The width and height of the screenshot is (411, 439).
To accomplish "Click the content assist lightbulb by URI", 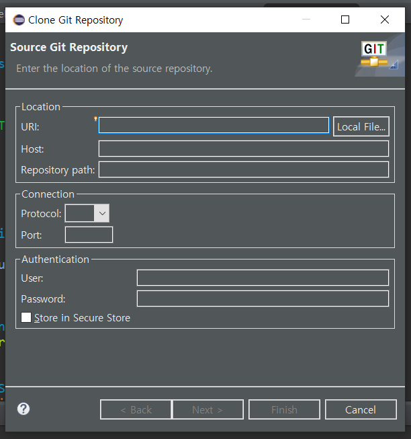I will (x=95, y=119).
